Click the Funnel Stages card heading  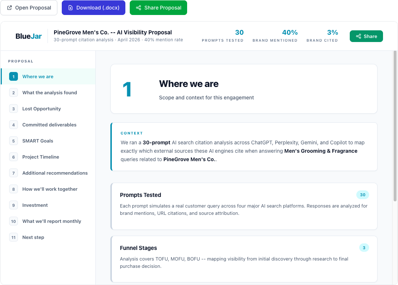tap(139, 248)
